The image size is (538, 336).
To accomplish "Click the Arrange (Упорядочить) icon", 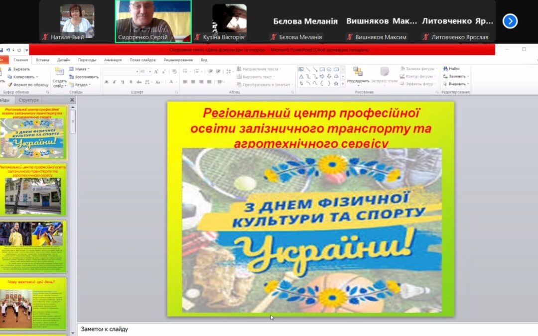I will (358, 71).
